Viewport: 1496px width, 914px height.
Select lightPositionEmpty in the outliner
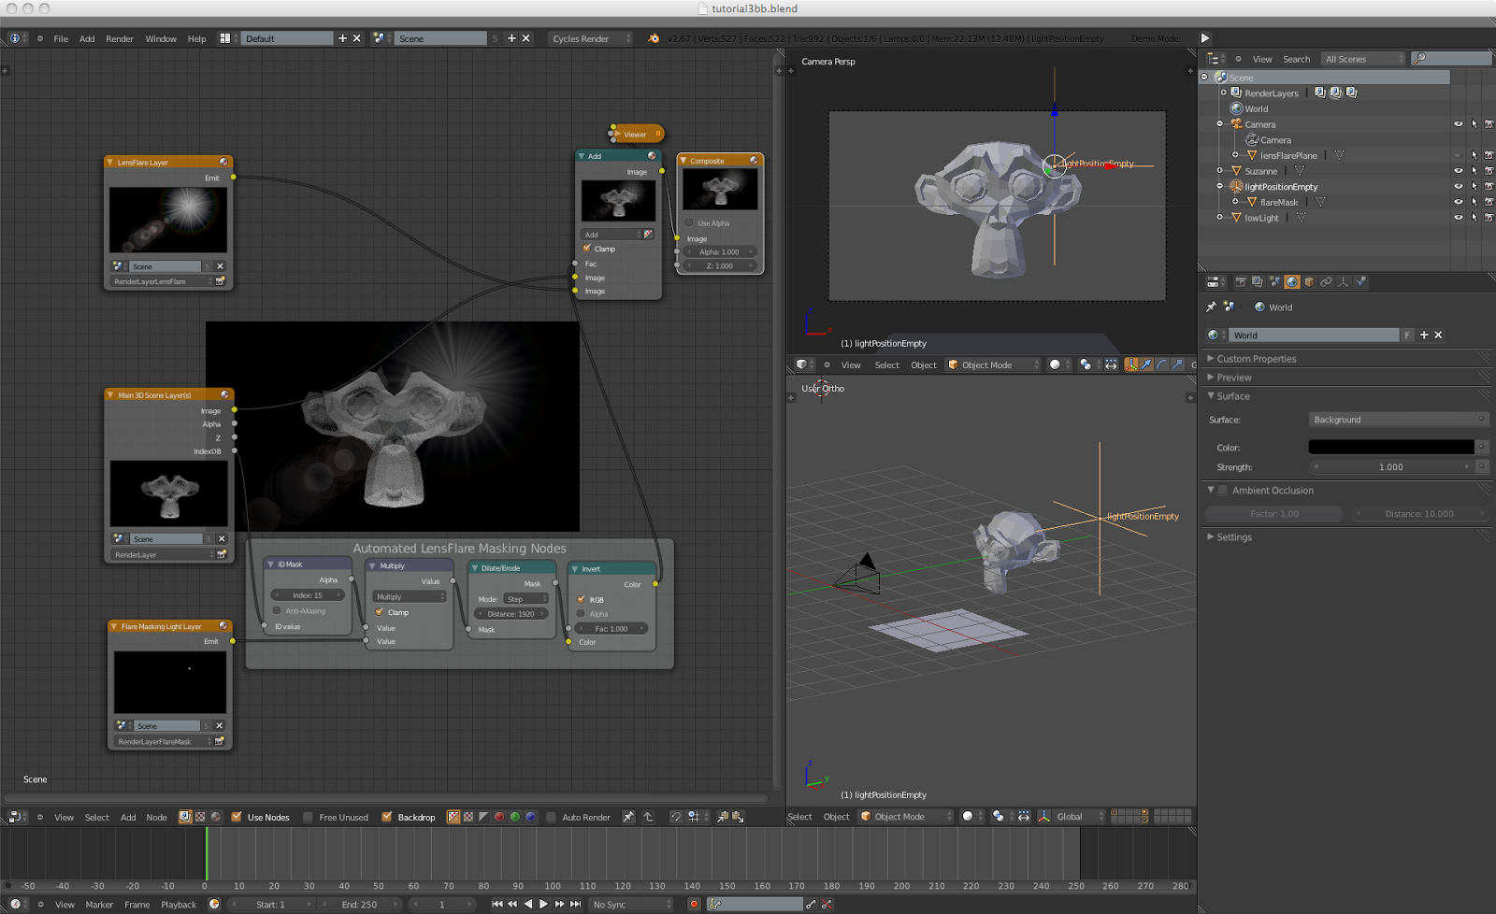pos(1281,187)
